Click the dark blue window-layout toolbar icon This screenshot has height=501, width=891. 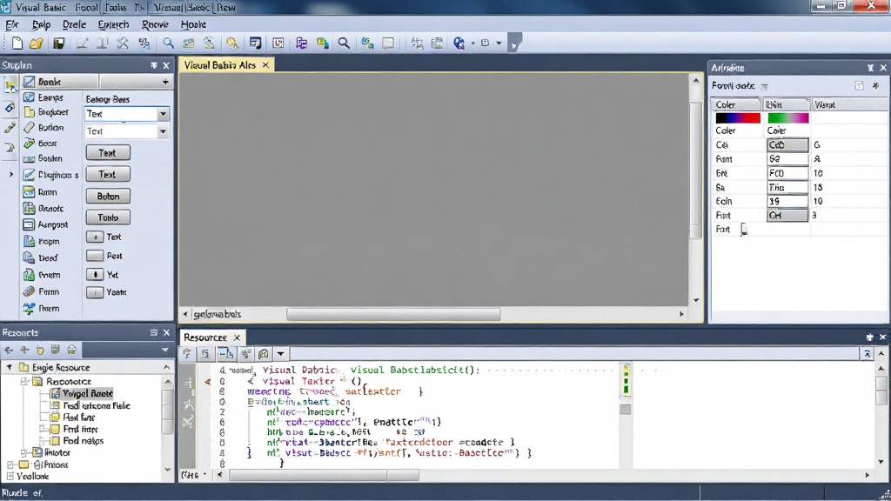[255, 43]
